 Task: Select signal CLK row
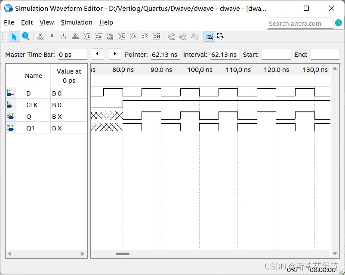point(46,105)
